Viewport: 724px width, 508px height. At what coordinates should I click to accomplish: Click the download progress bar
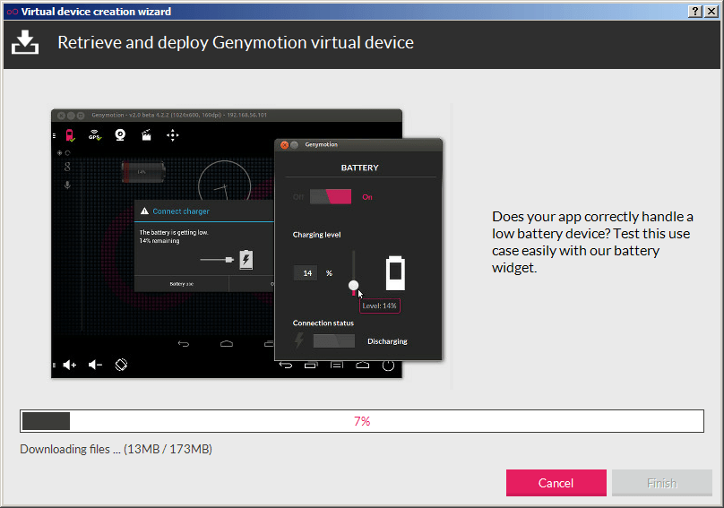[x=362, y=421]
